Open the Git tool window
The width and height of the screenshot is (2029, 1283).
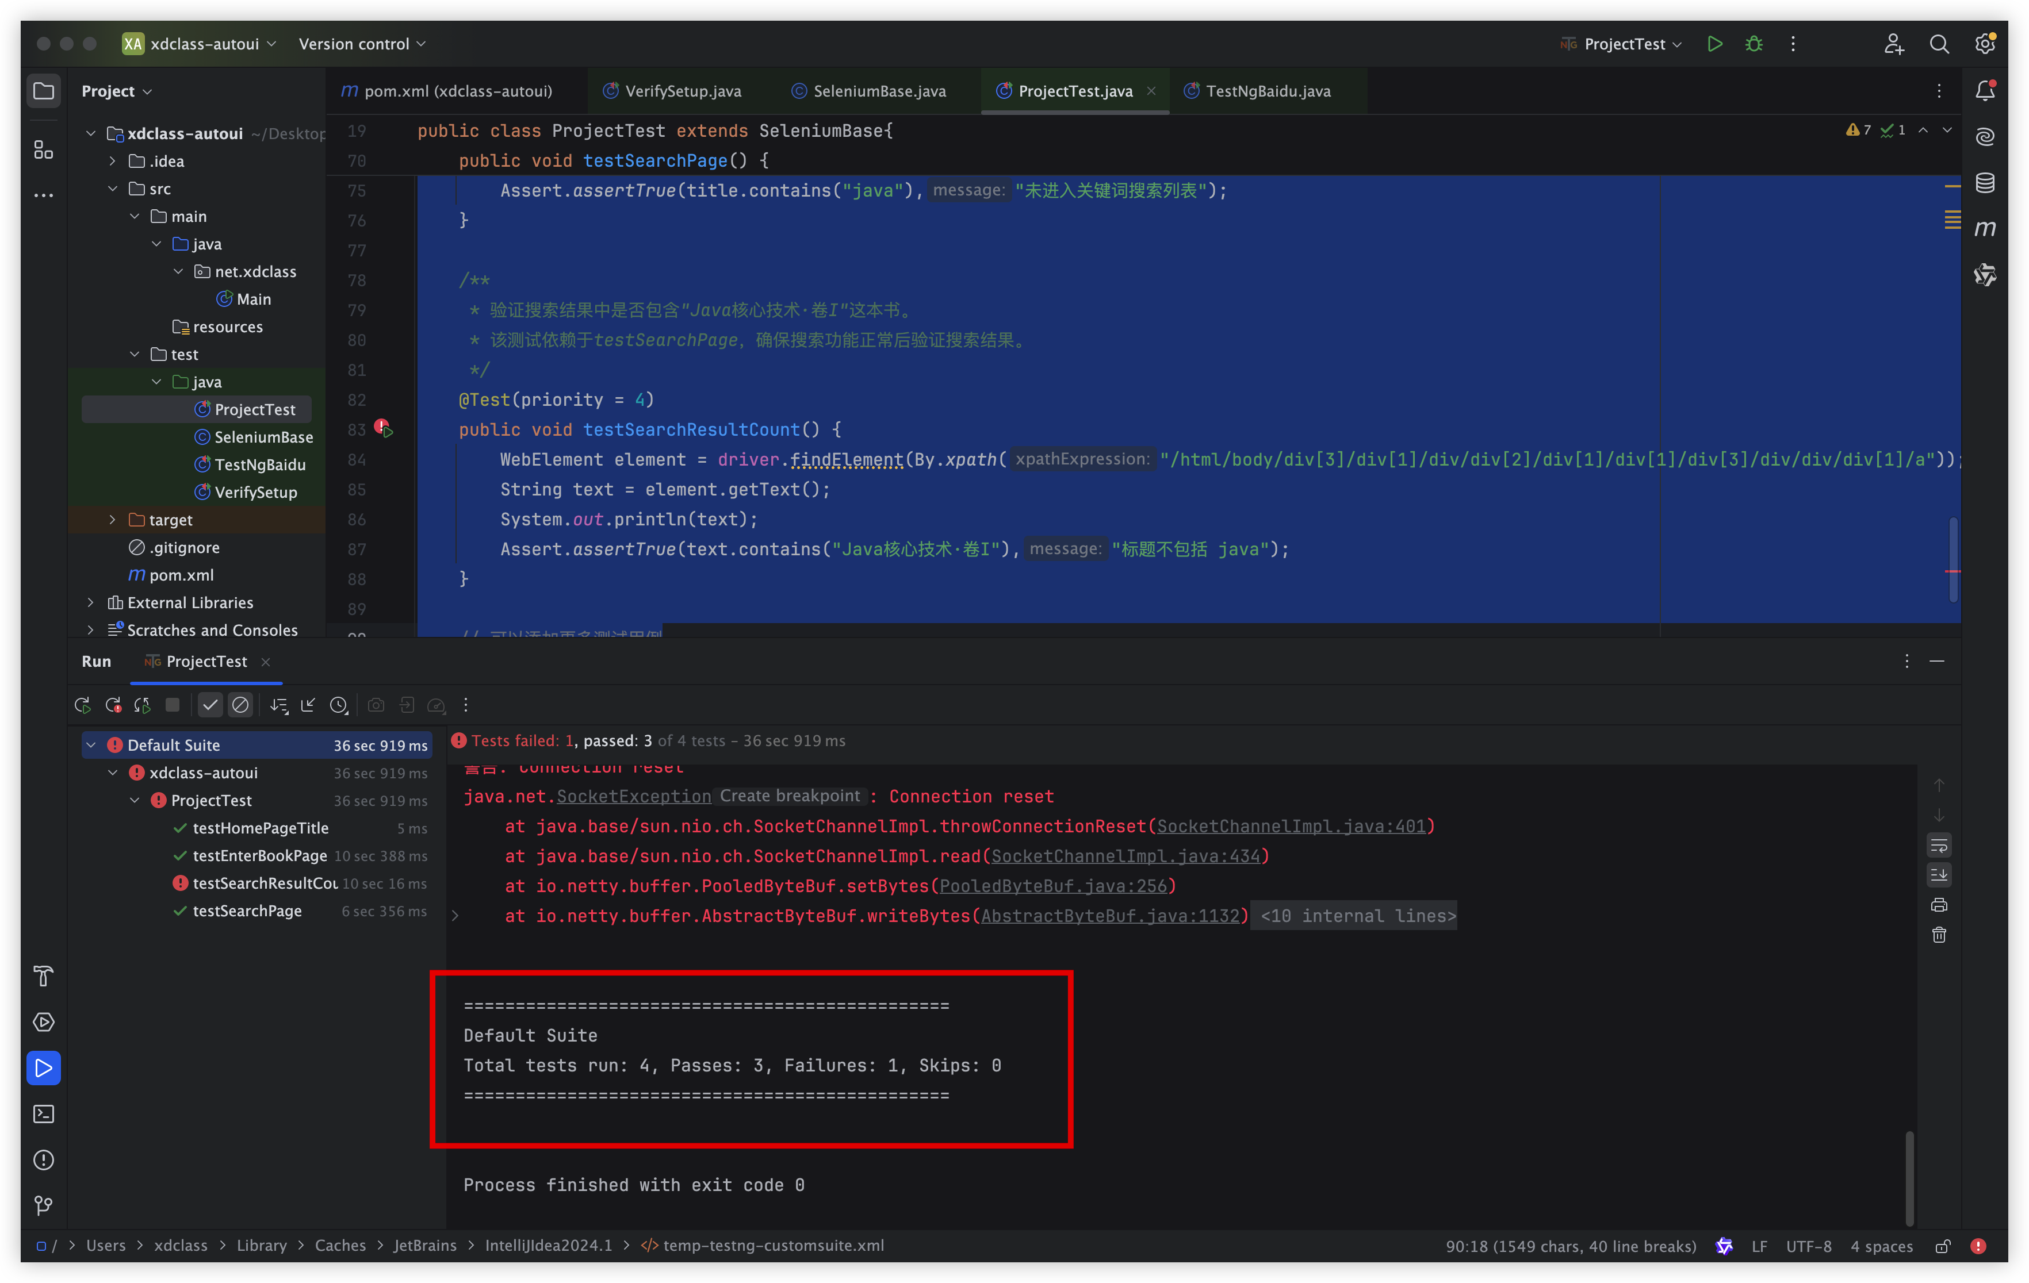(x=43, y=1205)
